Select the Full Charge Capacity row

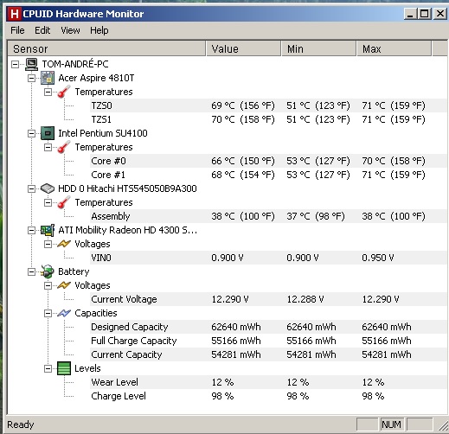tap(268, 341)
